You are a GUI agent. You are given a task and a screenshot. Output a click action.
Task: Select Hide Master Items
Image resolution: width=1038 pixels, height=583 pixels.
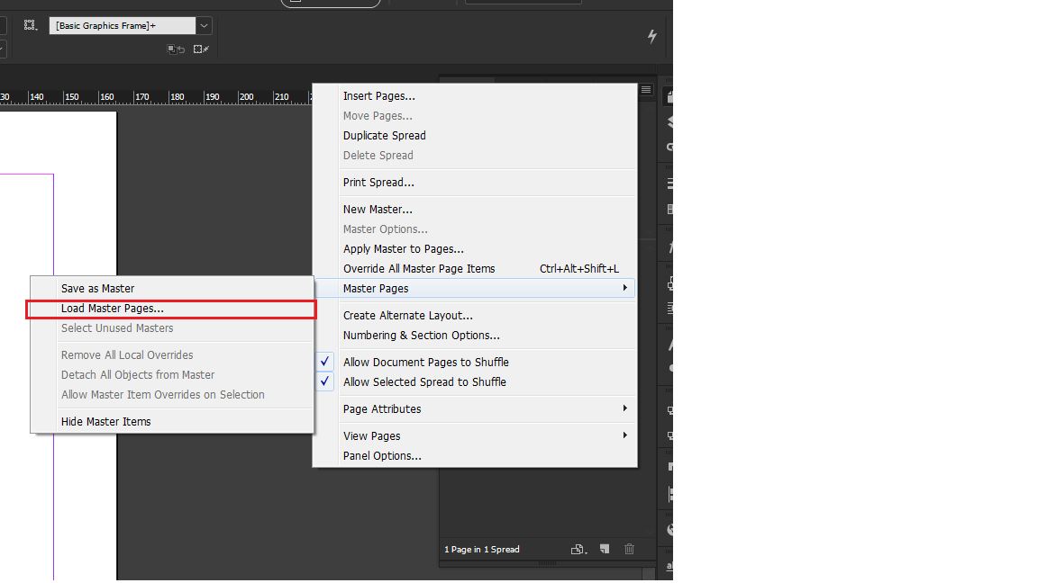[x=172, y=422]
